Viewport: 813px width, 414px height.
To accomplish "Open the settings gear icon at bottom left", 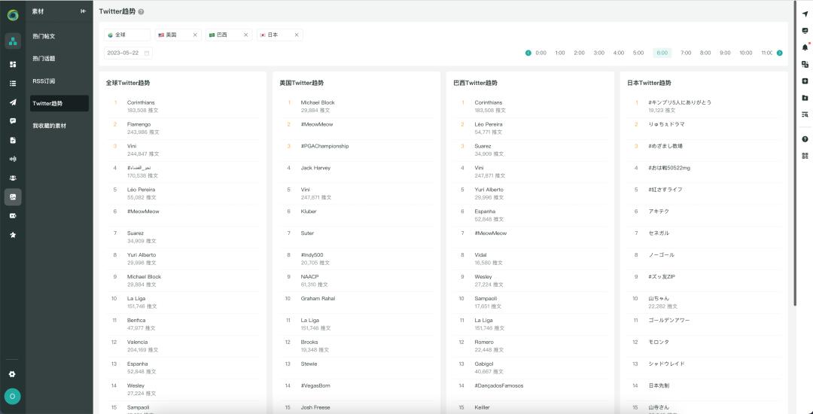I will point(13,374).
